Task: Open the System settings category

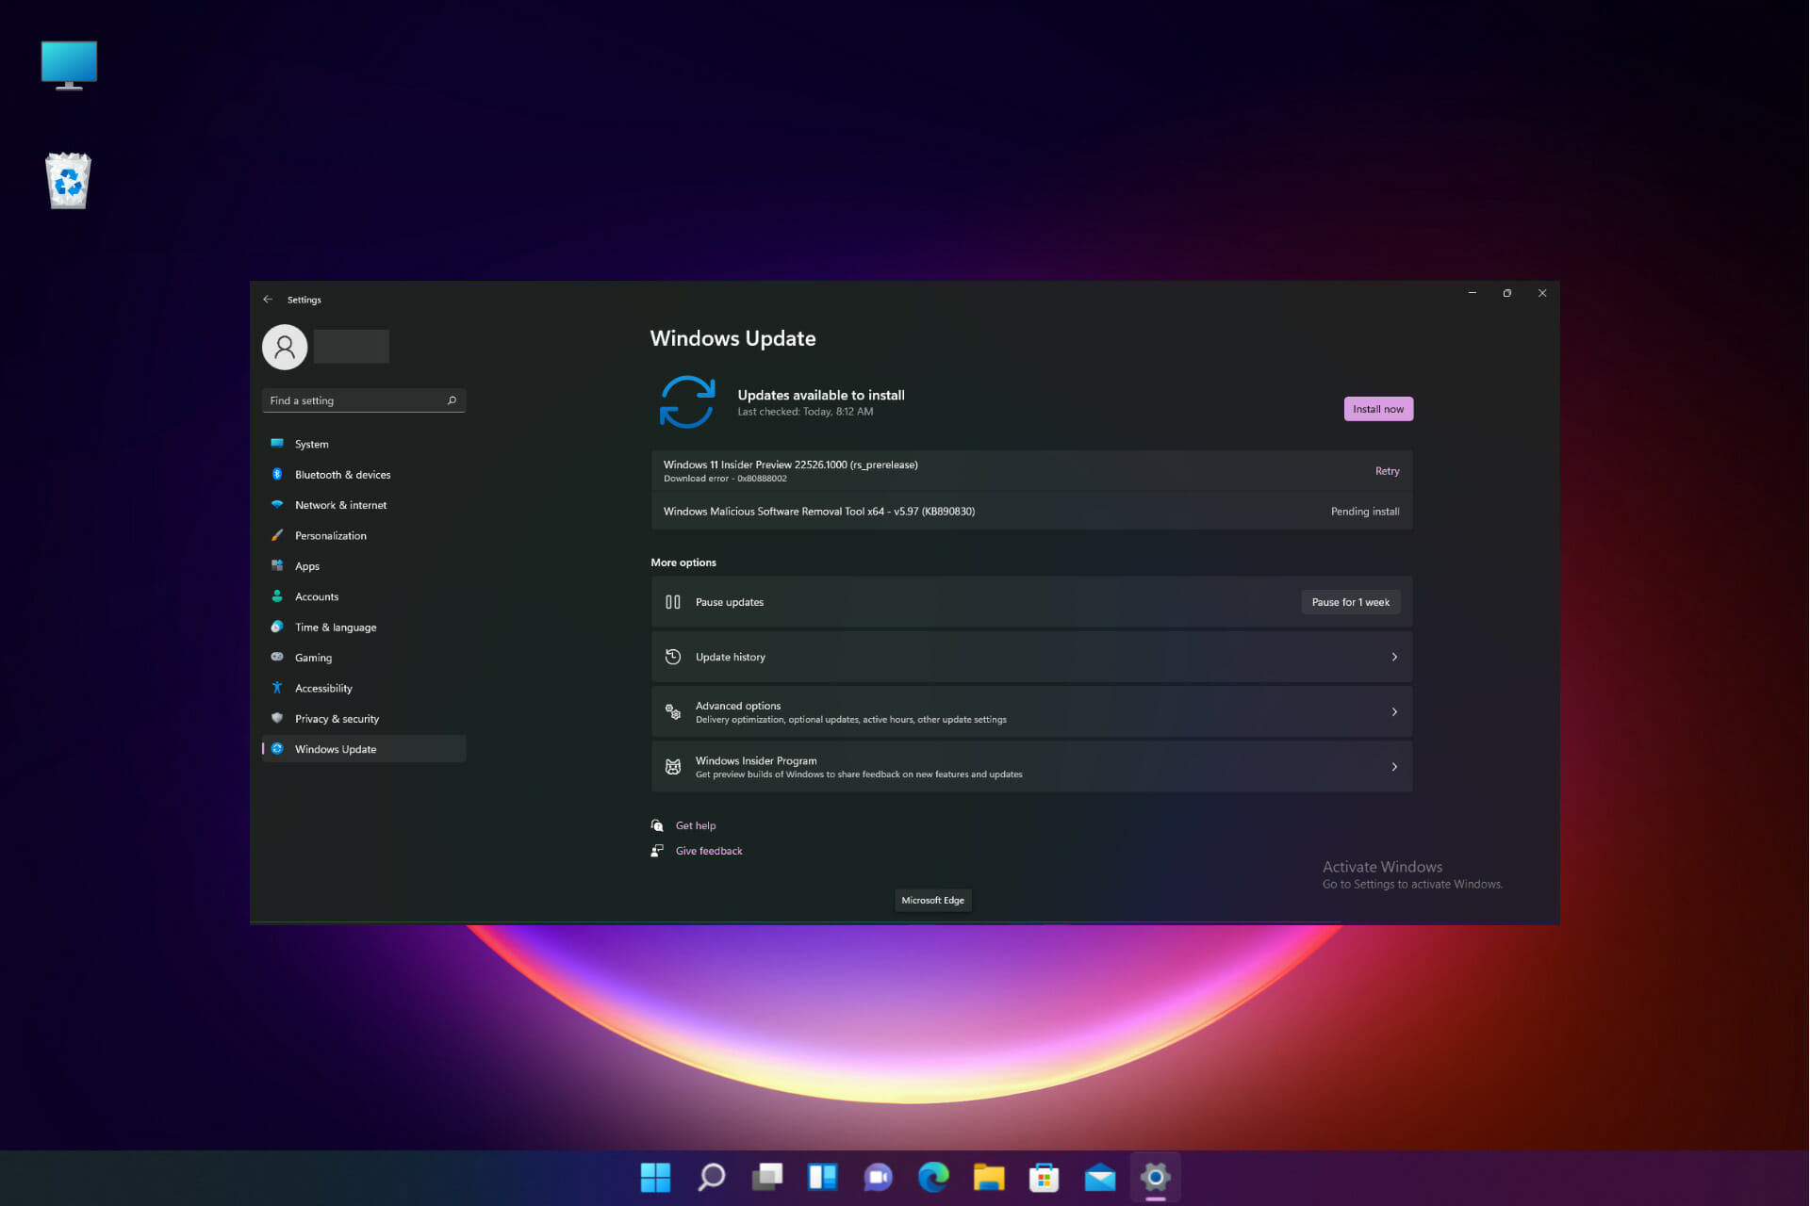Action: [364, 444]
